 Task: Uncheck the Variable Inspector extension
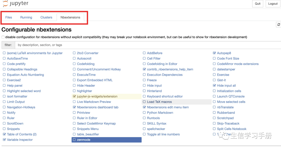coord(4,140)
